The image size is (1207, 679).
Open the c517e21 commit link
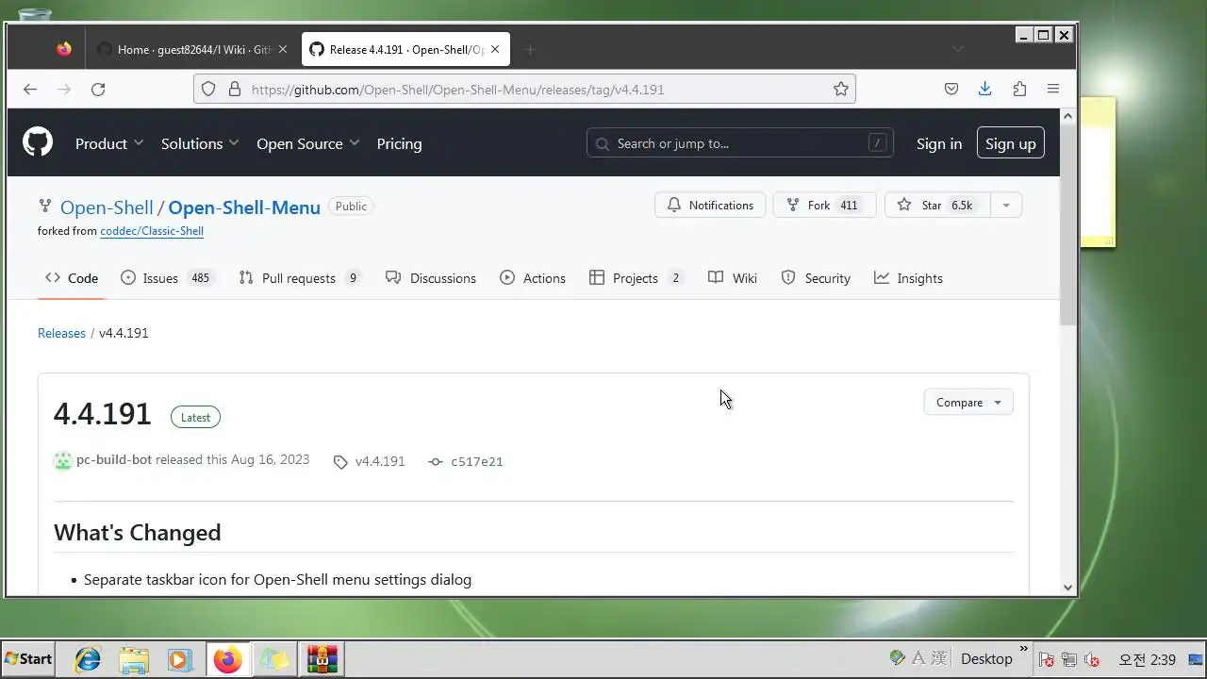(477, 462)
